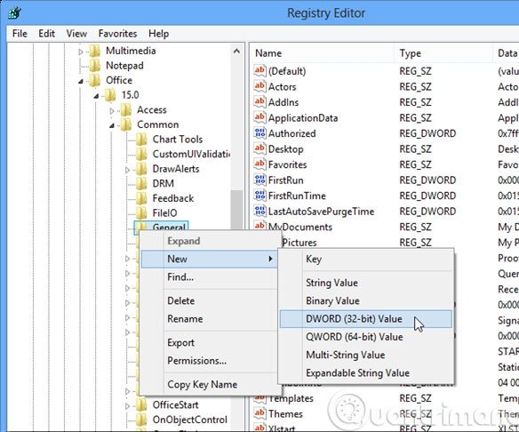Click the DRM folder icon
The width and height of the screenshot is (519, 432).
(141, 183)
